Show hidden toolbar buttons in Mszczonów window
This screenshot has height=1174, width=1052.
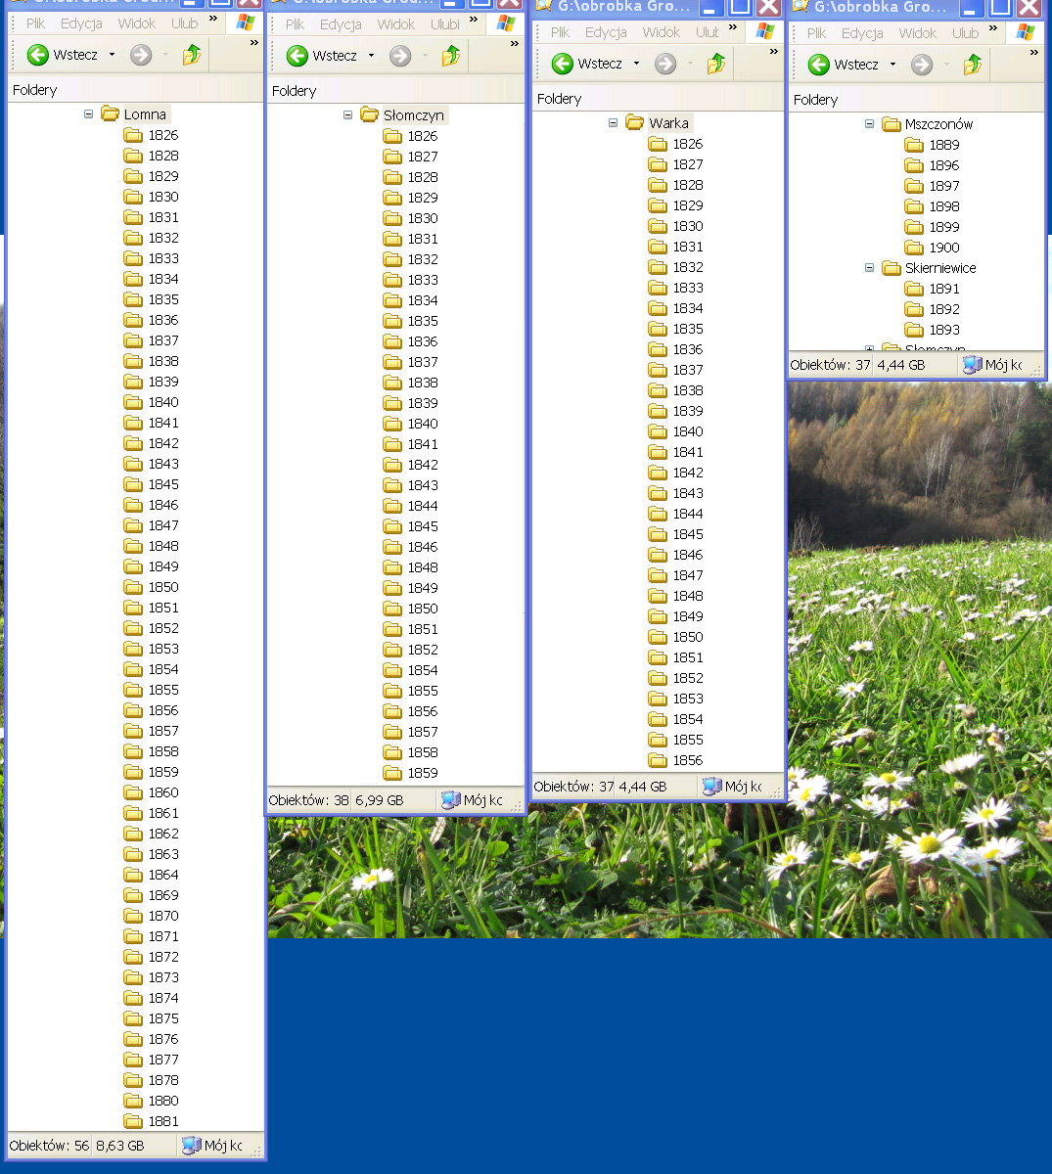(1033, 53)
